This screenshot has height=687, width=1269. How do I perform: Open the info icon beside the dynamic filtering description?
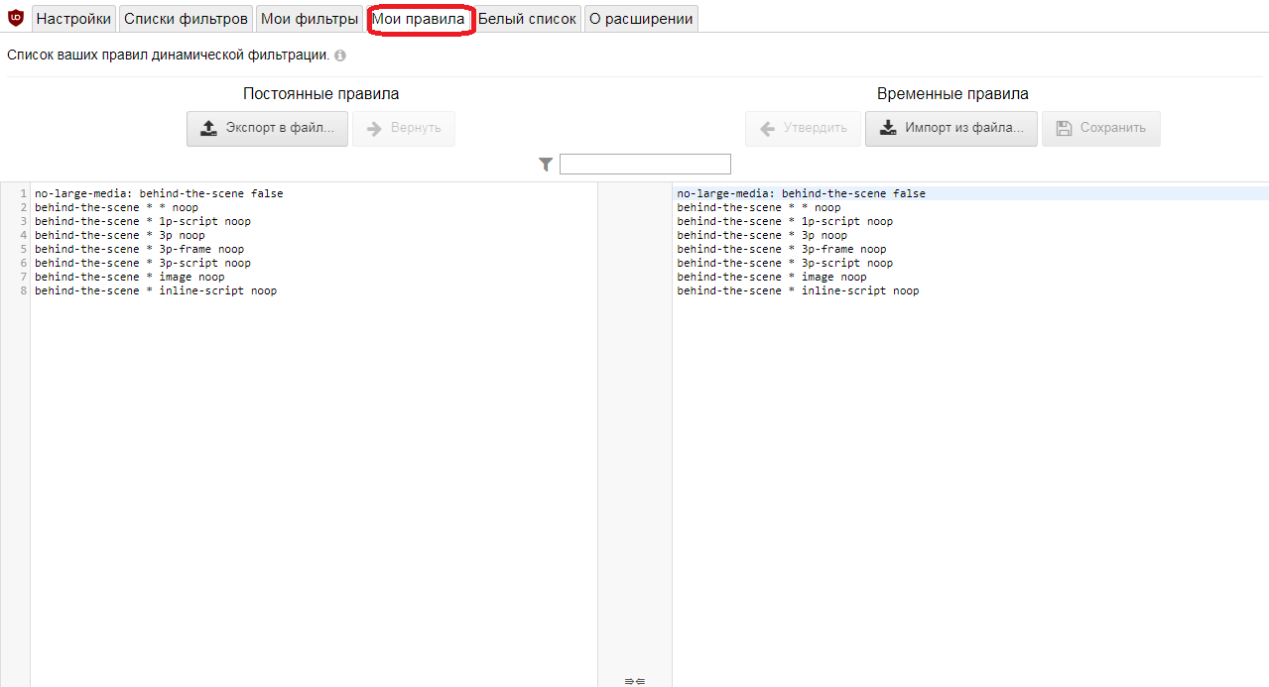click(340, 57)
